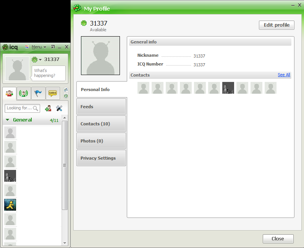Viewport: 304px width, 248px height.
Task: Click the colorful grid icon left of Menu
Action: point(27,47)
